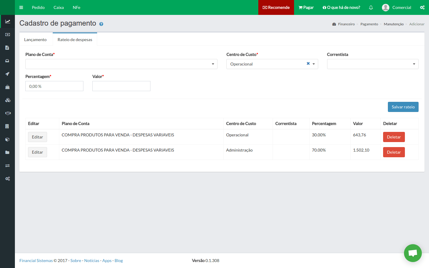This screenshot has height=268, width=429.
Task: Delete the Administração 1.502,10 row
Action: coord(394,152)
